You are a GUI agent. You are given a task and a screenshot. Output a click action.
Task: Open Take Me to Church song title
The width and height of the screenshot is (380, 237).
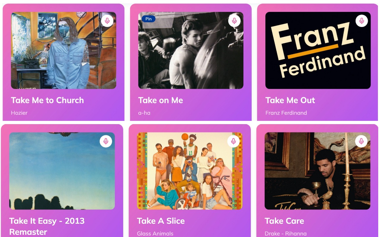pos(47,100)
